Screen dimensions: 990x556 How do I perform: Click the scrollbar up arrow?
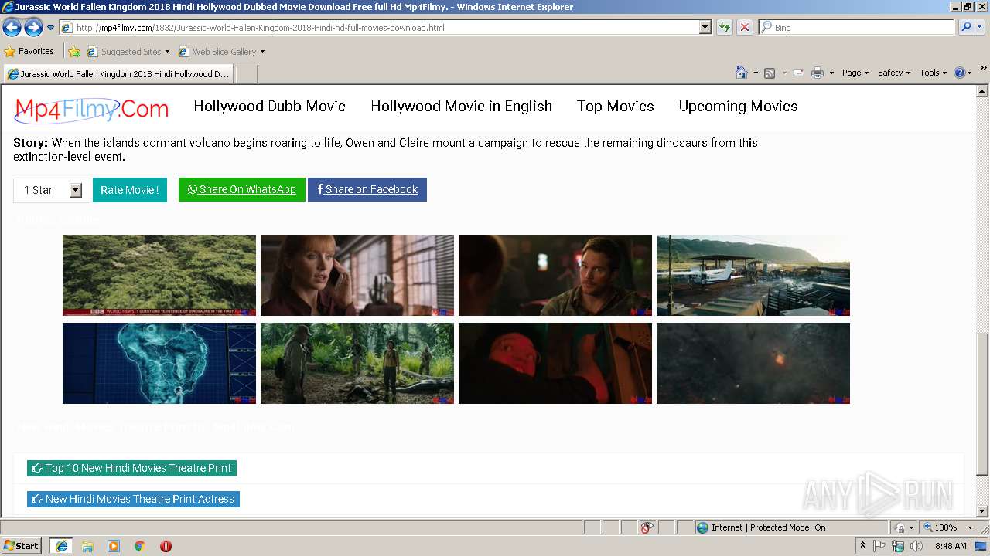pyautogui.click(x=982, y=92)
